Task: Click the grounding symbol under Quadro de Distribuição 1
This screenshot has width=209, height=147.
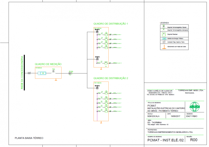Action: 101,69
